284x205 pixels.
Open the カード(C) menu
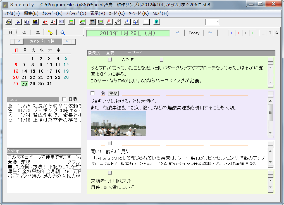click(117, 13)
